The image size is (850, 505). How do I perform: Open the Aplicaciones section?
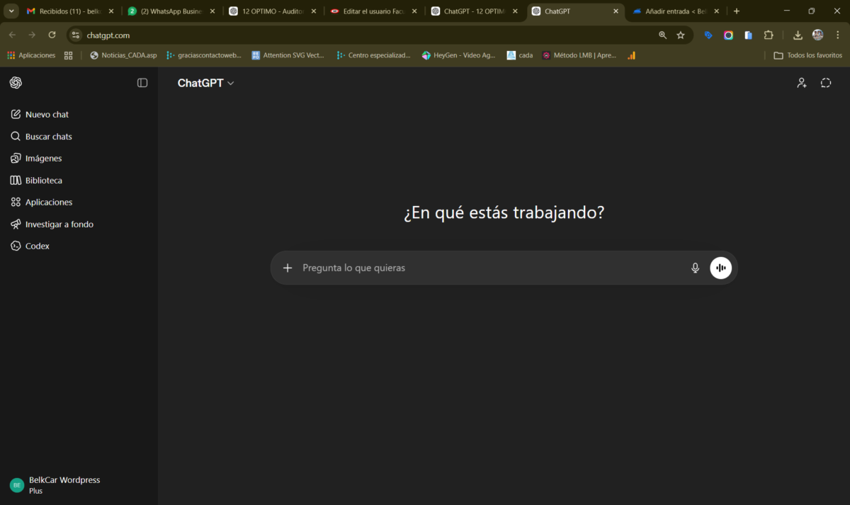(x=47, y=202)
